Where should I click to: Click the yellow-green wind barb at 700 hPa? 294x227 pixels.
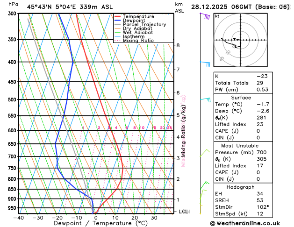(205, 153)
